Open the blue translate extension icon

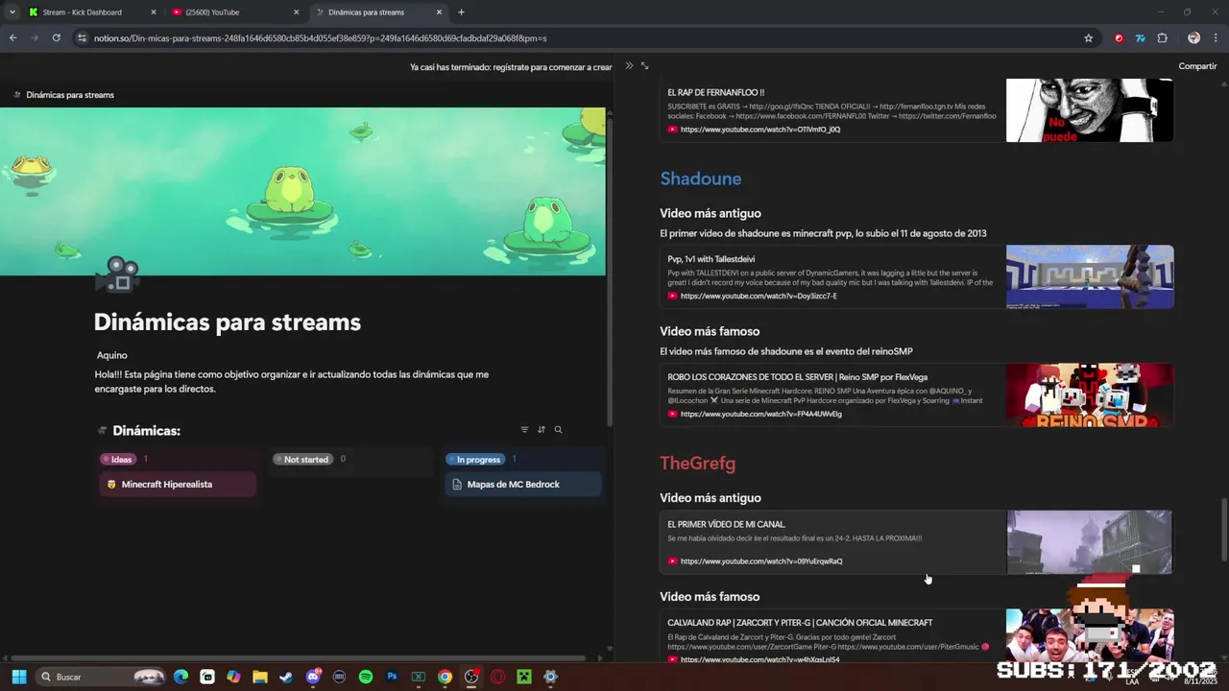coord(1140,38)
